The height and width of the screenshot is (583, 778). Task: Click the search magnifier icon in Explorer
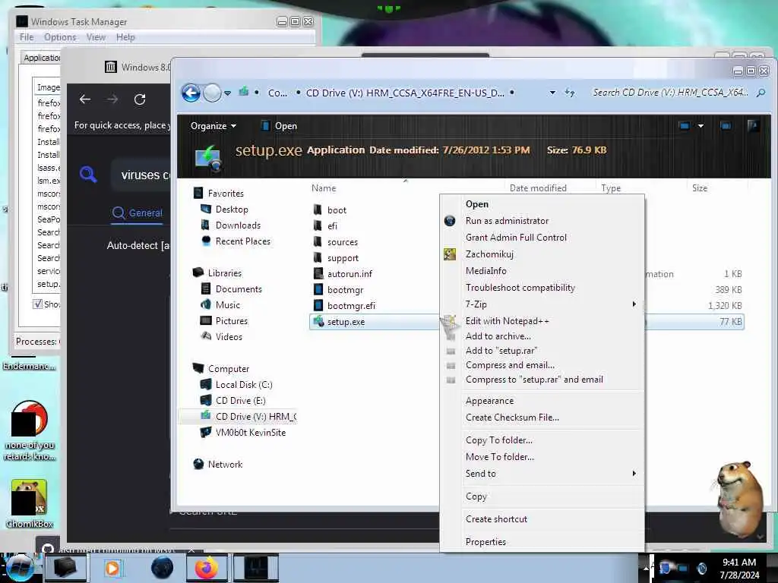click(761, 93)
